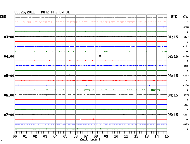The image size is (190, 144).
Task: Select minute 08 on the time axis
Action: tap(96, 136)
